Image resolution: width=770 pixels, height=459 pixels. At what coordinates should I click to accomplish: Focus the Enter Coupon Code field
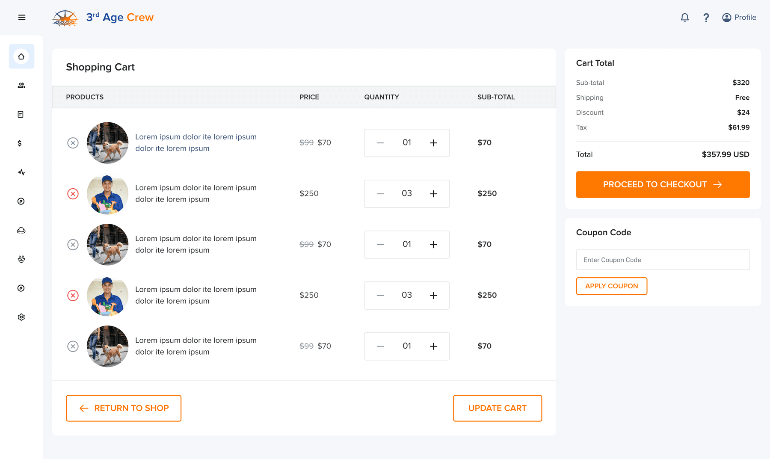(x=663, y=260)
